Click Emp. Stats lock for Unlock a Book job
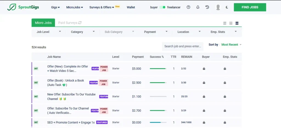This screenshot has width=281, height=128. pos(225,83)
